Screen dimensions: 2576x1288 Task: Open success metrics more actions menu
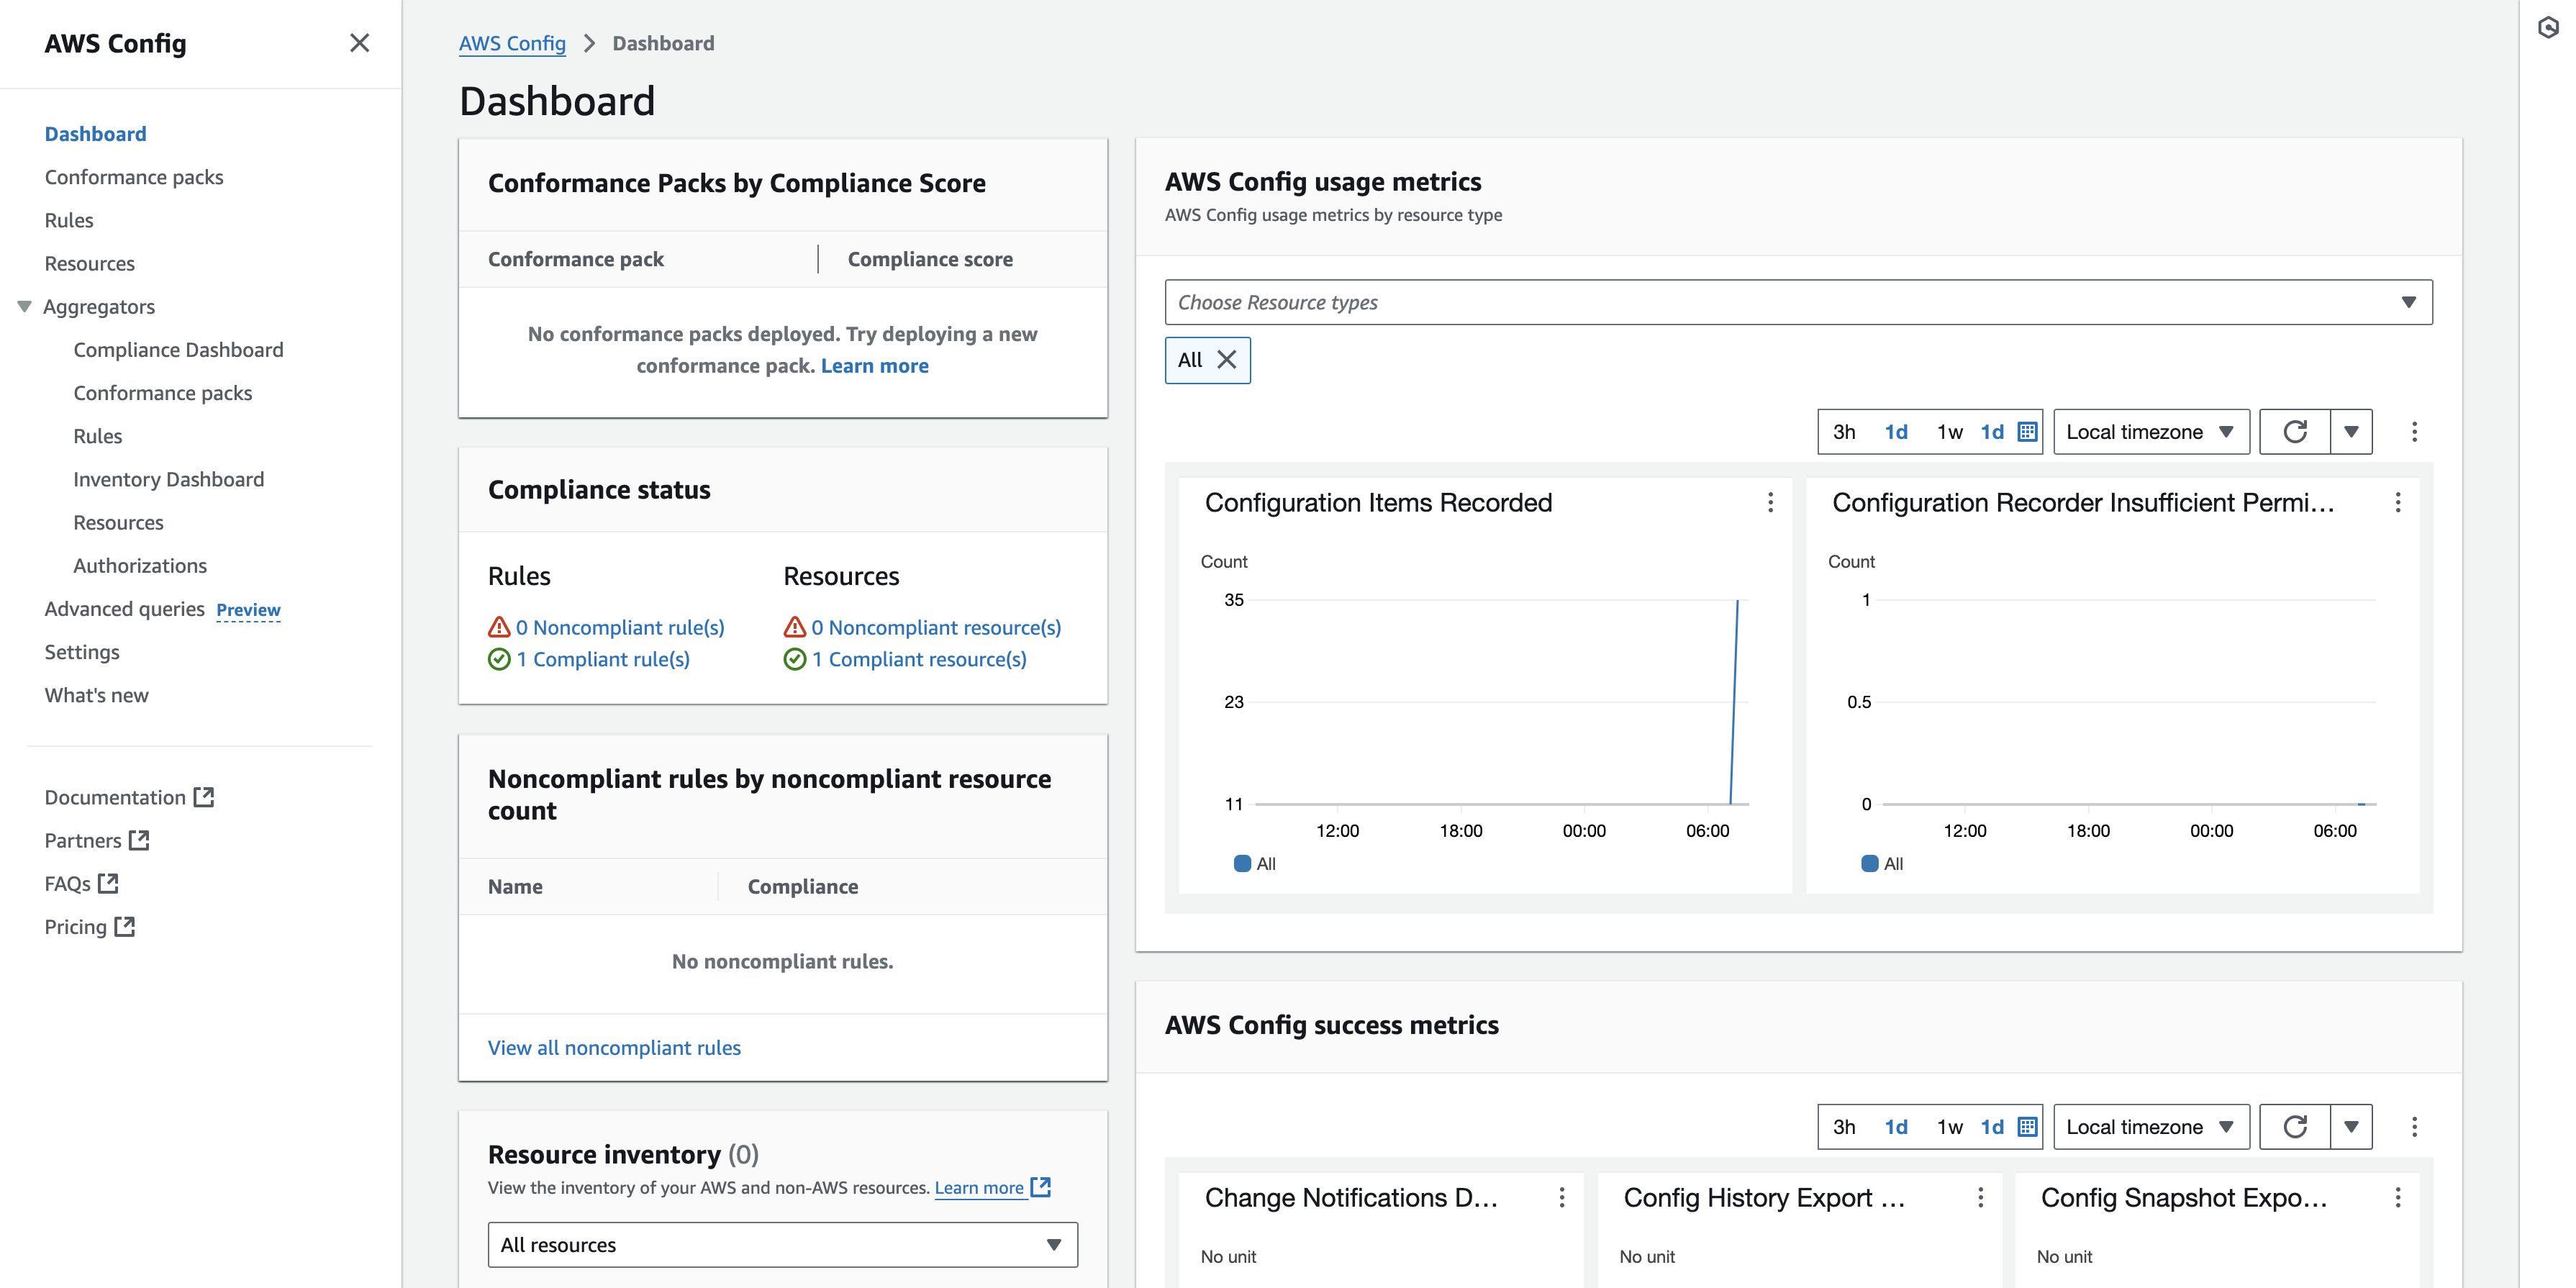pos(2414,1127)
